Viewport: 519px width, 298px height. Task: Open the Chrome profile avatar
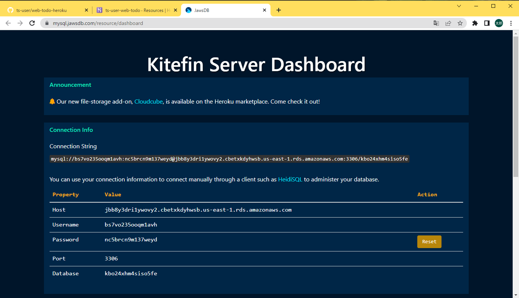pyautogui.click(x=499, y=23)
